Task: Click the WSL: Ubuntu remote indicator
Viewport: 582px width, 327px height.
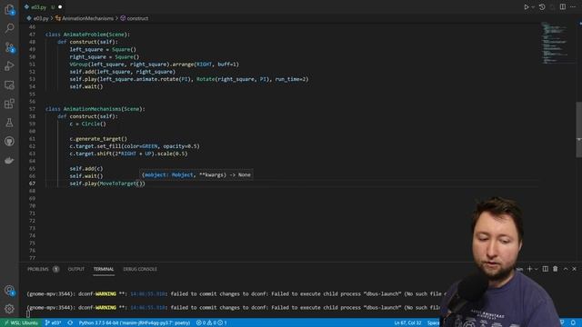Action: pyautogui.click(x=20, y=323)
